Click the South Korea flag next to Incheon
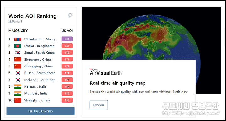This screenshot has width=226, height=121. pyautogui.click(x=18, y=80)
